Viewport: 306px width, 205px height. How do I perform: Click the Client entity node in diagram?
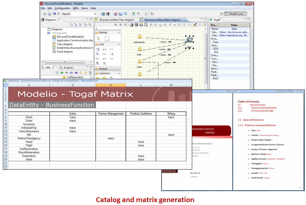click(140, 61)
